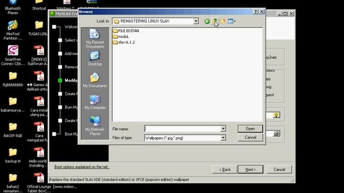This screenshot has height=193, width=344.
Task: Open the Hello world Installing PDF
Action: [39, 157]
